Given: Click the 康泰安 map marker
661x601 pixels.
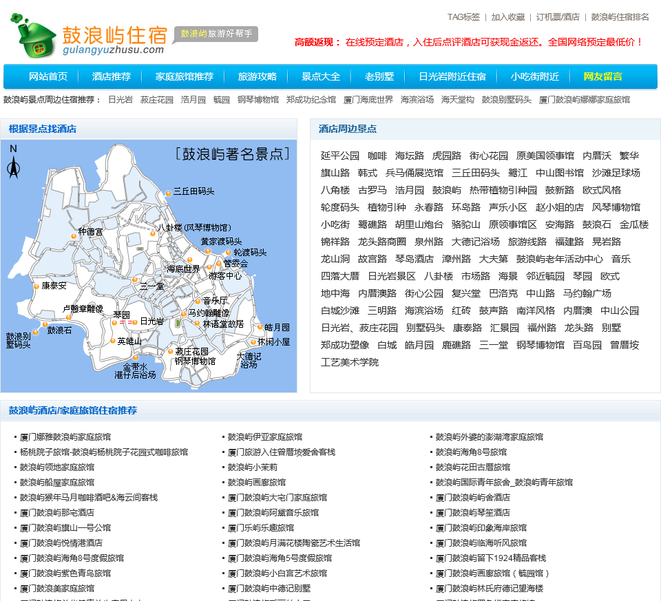Looking at the screenshot, I should coord(36,286).
